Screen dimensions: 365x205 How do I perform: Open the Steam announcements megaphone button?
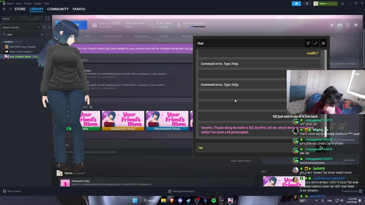296,3
